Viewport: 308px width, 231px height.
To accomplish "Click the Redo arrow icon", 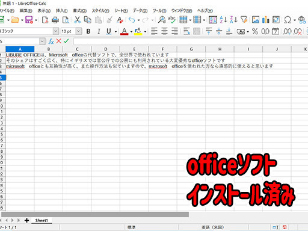I will 146,20.
